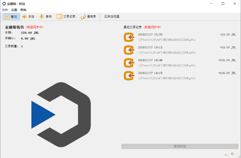241x158 pixels.
Task: Maximize the 金融链 wallet window
Action: pos(223,4)
